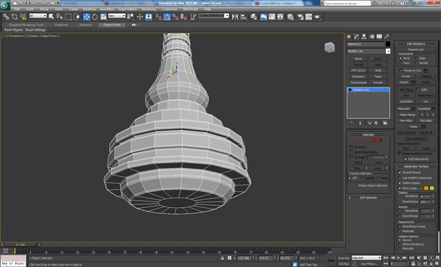Click the yellow Show Cage color swatch

(432, 188)
